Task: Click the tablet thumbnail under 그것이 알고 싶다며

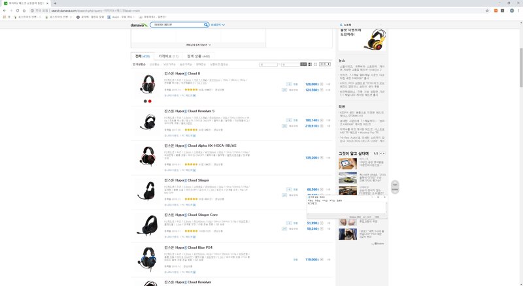Action: 348,164
